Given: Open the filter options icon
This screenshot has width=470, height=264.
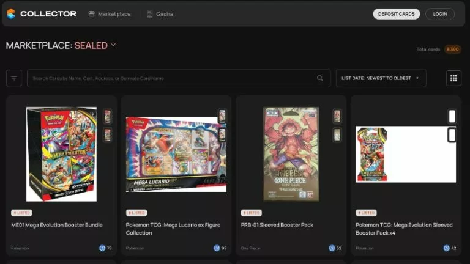Looking at the screenshot, I should point(14,78).
